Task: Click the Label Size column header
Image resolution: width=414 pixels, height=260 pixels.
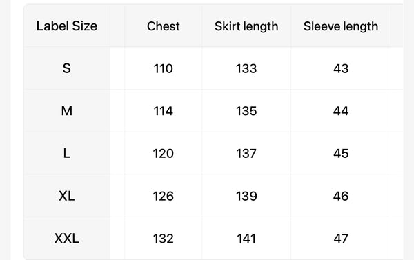Action: click(67, 26)
